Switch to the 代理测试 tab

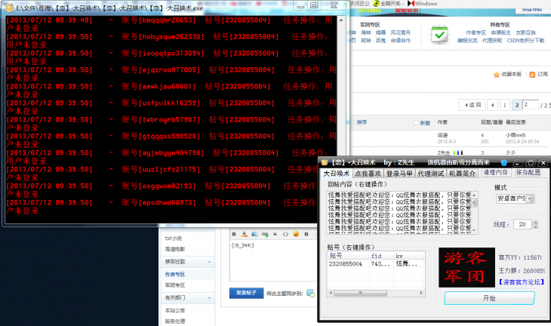pyautogui.click(x=430, y=173)
